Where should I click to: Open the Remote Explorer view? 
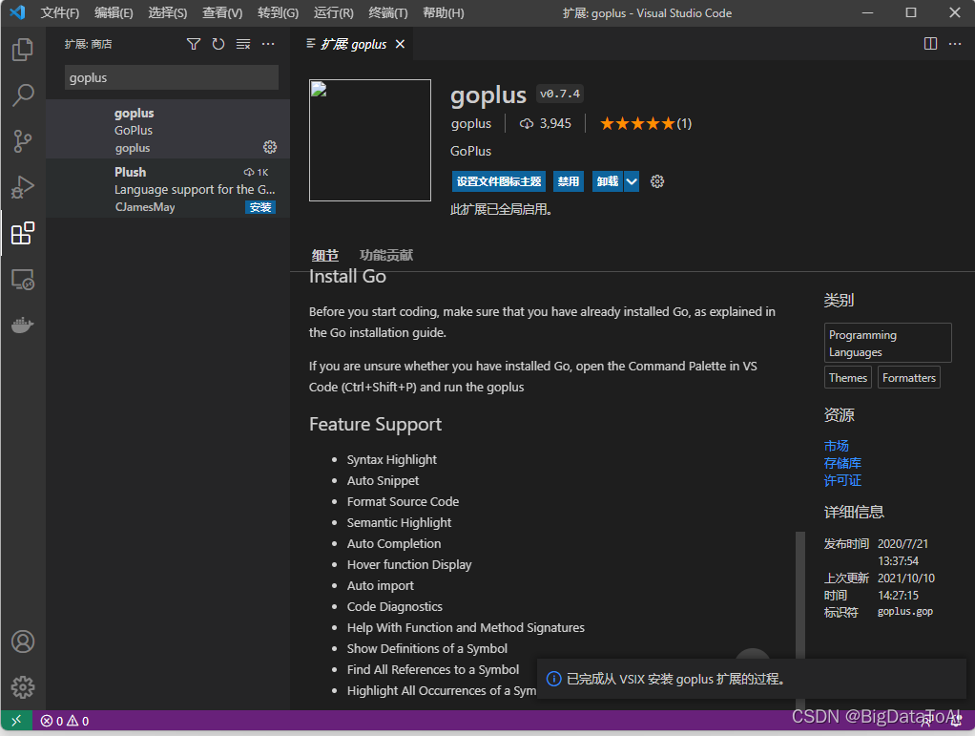click(x=23, y=280)
